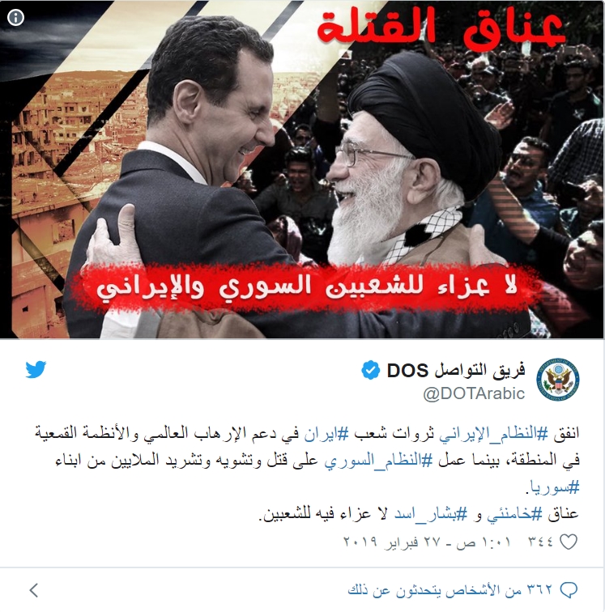Image resolution: width=605 pixels, height=612 pixels.
Task: Open the ٣٦٢ people talking about this link
Action: pyautogui.click(x=450, y=590)
